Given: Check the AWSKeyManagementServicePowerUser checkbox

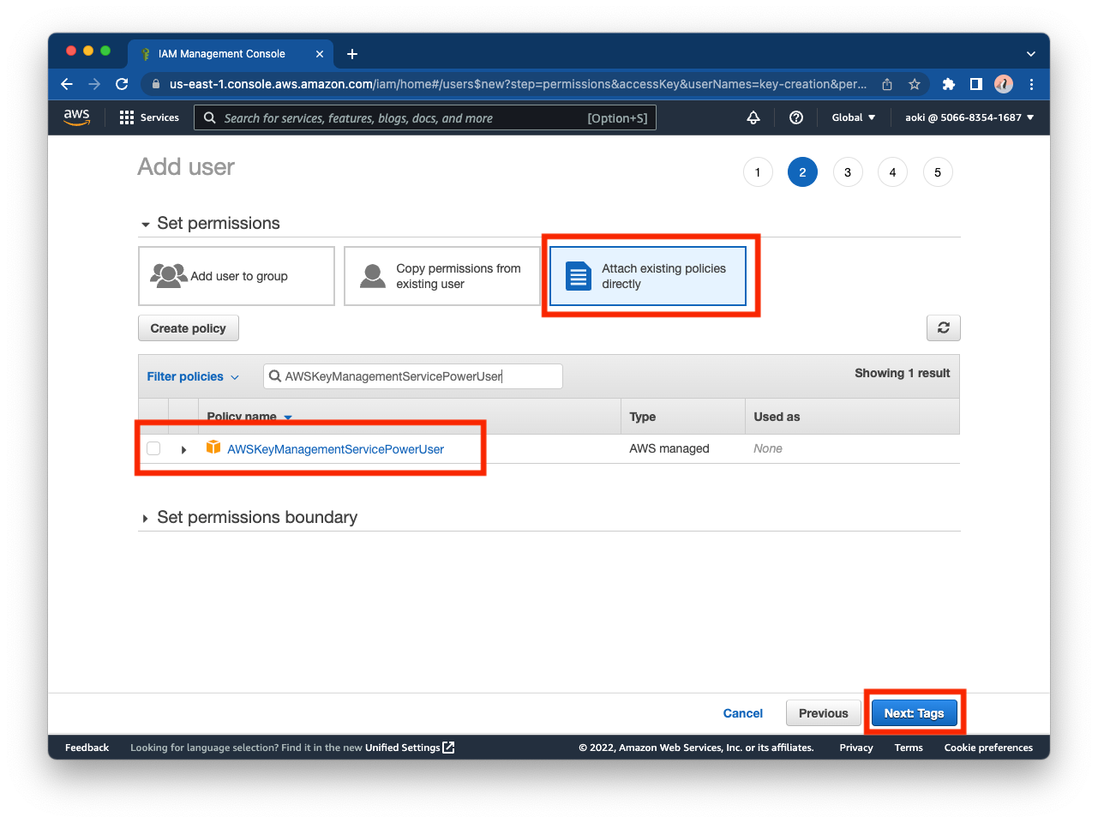Looking at the screenshot, I should 153,448.
